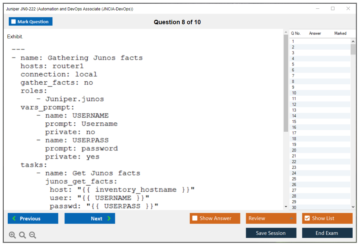Maximize the exam window
Screen dimensions: 361x247
[x=333, y=9]
